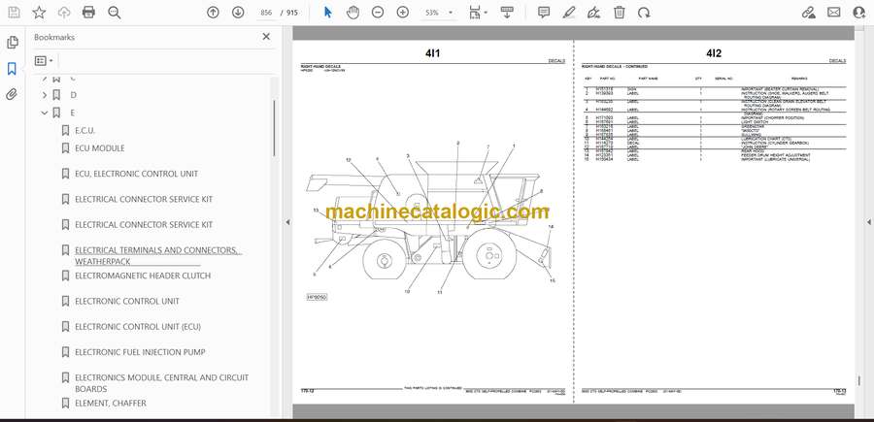
Task: Open the sign document tool
Action: pyautogui.click(x=593, y=13)
